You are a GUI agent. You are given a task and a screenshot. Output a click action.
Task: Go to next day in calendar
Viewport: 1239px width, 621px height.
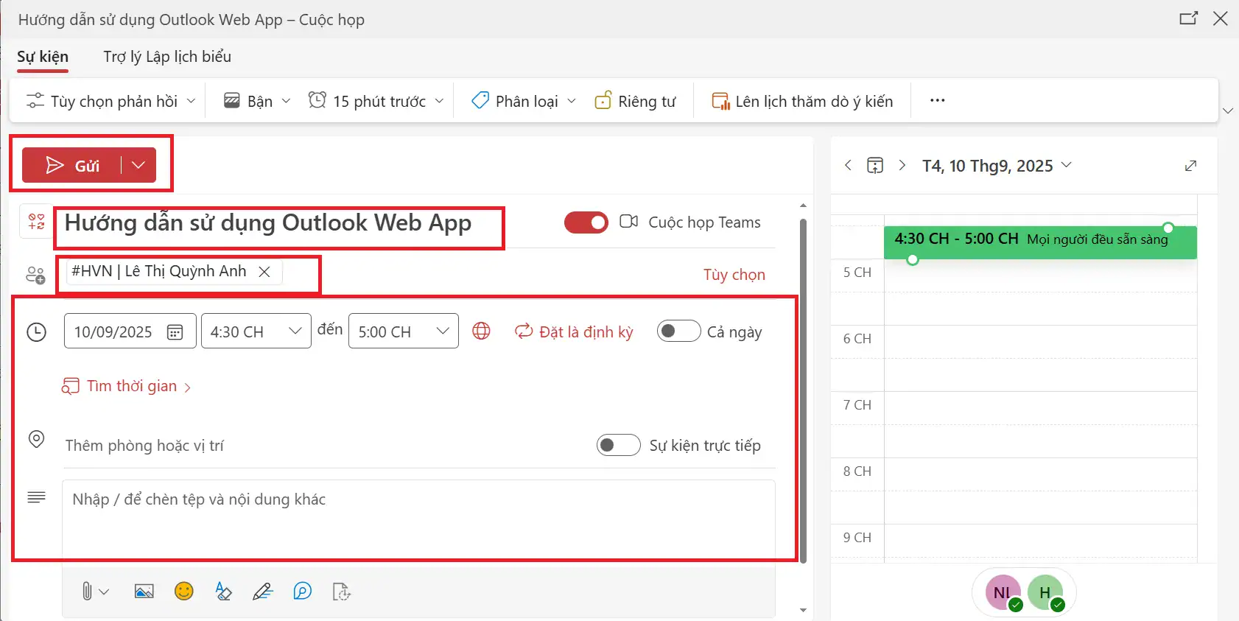pos(902,166)
